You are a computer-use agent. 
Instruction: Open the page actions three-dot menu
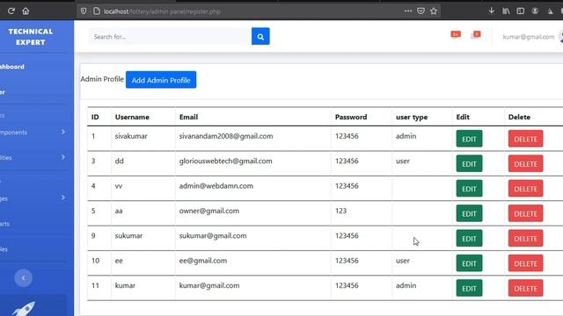[x=408, y=11]
